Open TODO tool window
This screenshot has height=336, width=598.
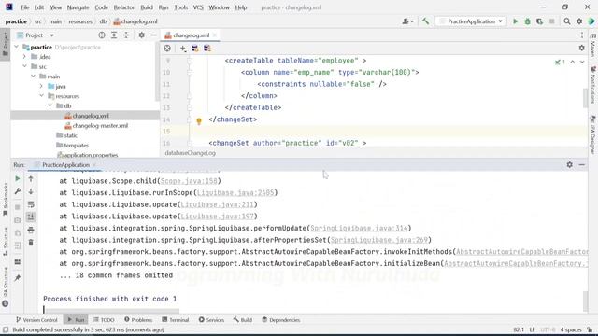coord(104,320)
